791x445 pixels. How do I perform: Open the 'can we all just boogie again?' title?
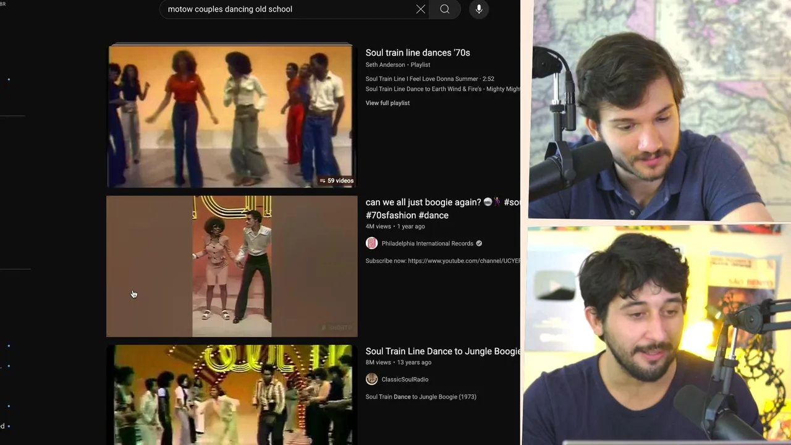tap(442, 209)
